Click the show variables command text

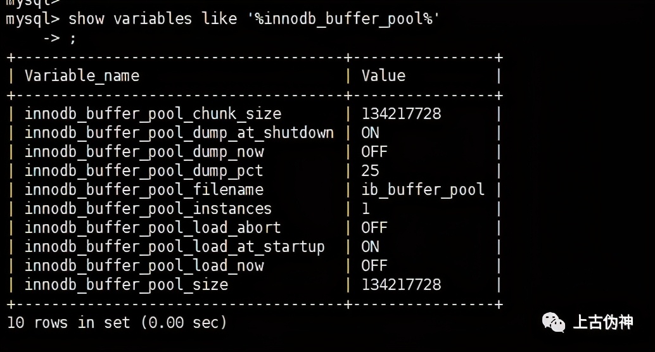point(254,19)
